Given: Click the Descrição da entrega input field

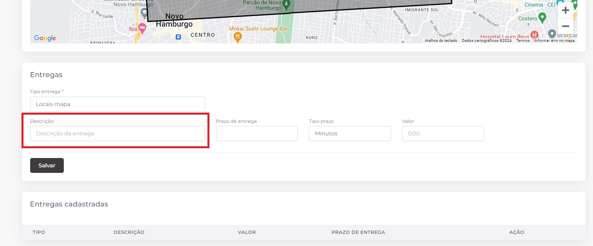Looking at the screenshot, I should [117, 133].
